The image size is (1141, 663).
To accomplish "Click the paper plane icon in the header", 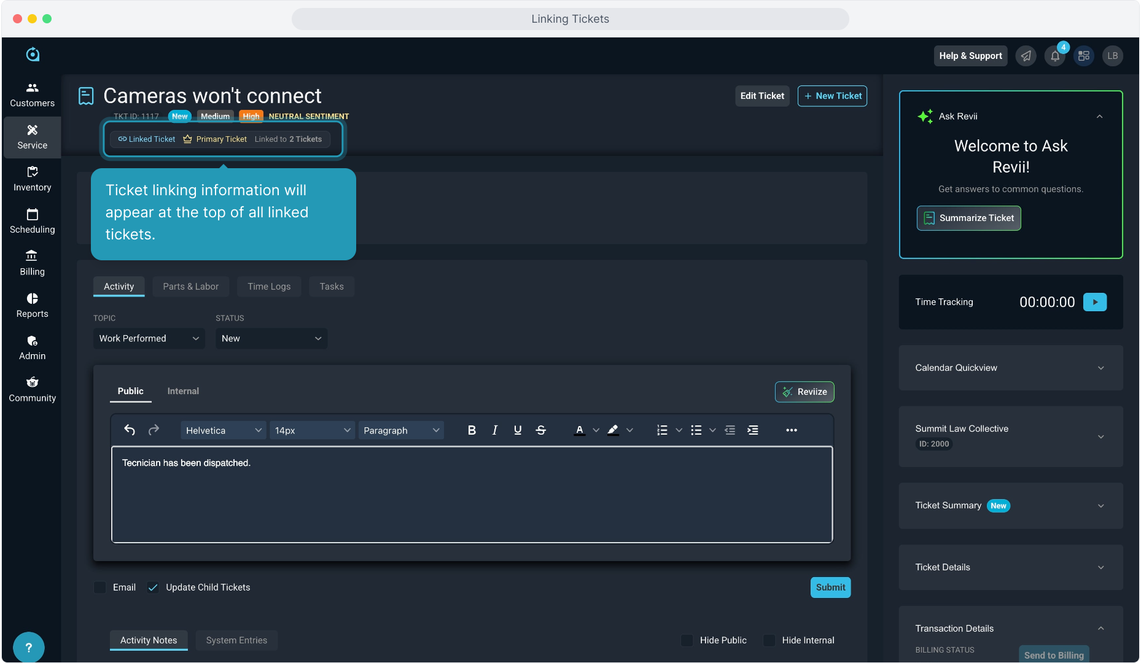I will tap(1026, 56).
